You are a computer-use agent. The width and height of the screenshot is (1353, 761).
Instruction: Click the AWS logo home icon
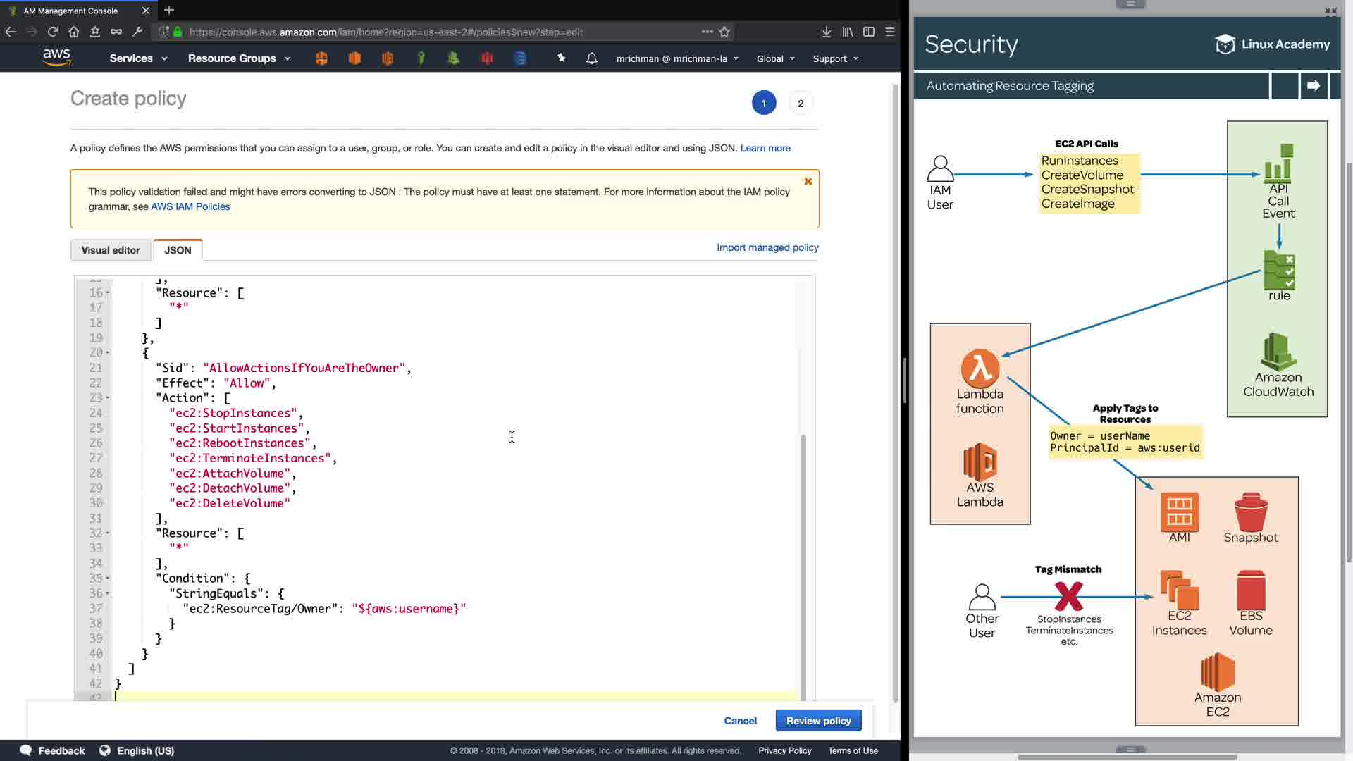point(56,58)
